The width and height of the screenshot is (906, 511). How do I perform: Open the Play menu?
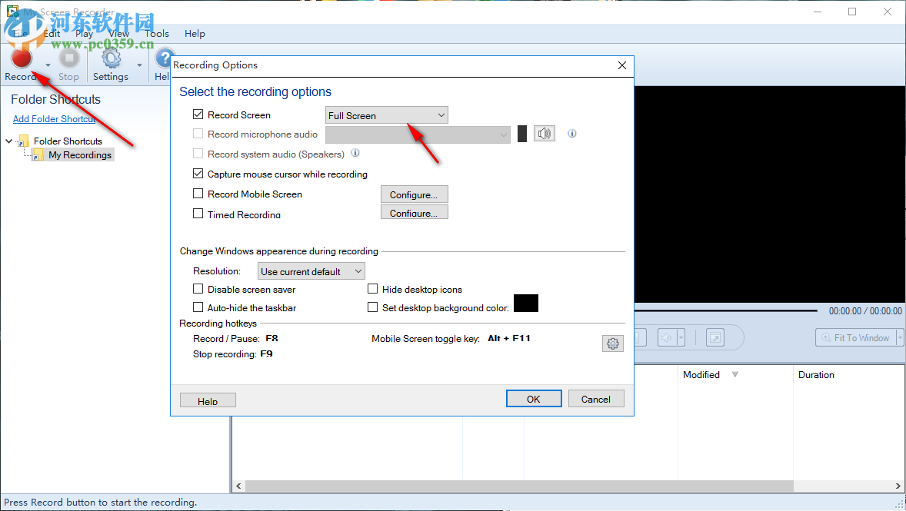(x=84, y=33)
